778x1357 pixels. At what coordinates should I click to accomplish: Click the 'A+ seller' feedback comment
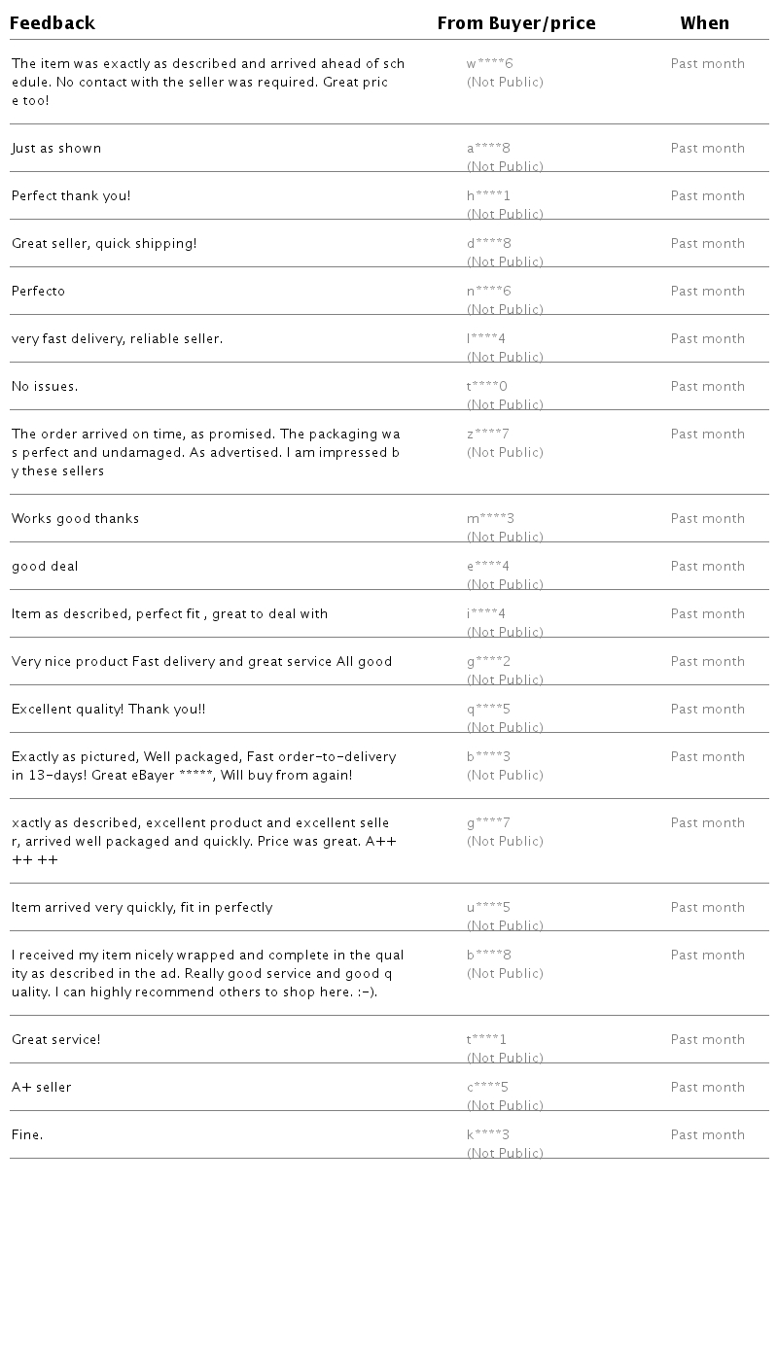(x=42, y=1088)
